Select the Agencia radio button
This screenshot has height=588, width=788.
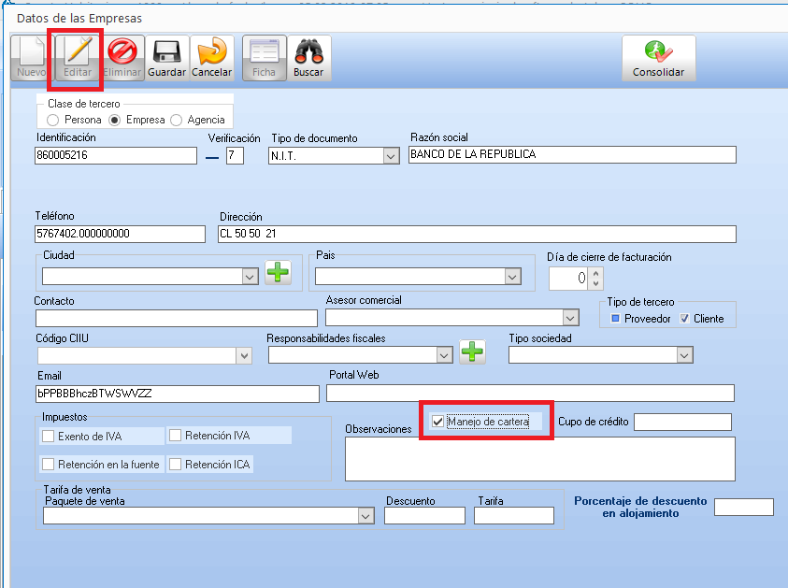(x=177, y=120)
